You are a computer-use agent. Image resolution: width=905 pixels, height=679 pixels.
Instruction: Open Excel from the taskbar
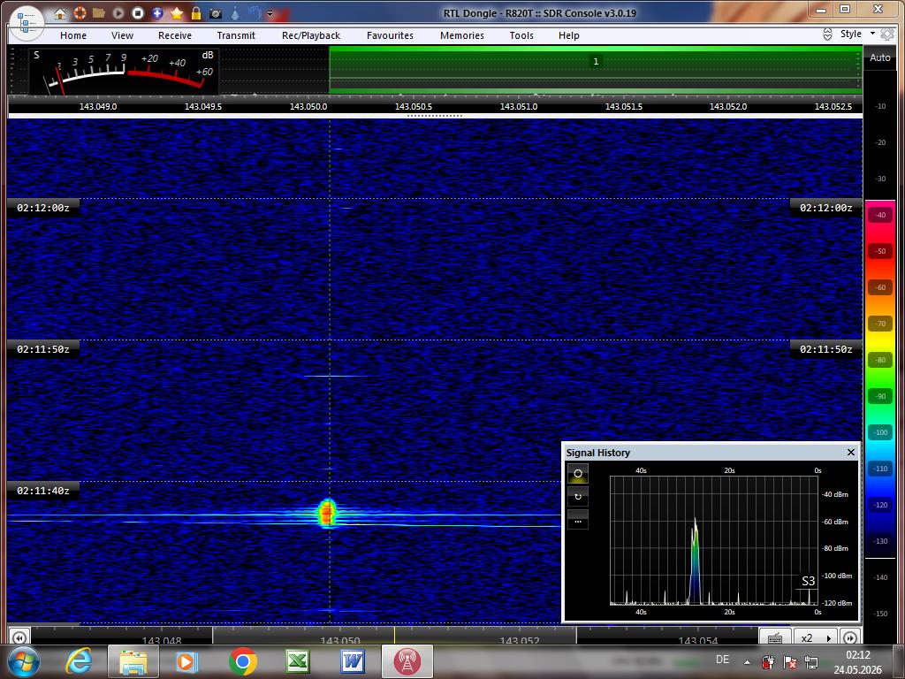pyautogui.click(x=298, y=661)
